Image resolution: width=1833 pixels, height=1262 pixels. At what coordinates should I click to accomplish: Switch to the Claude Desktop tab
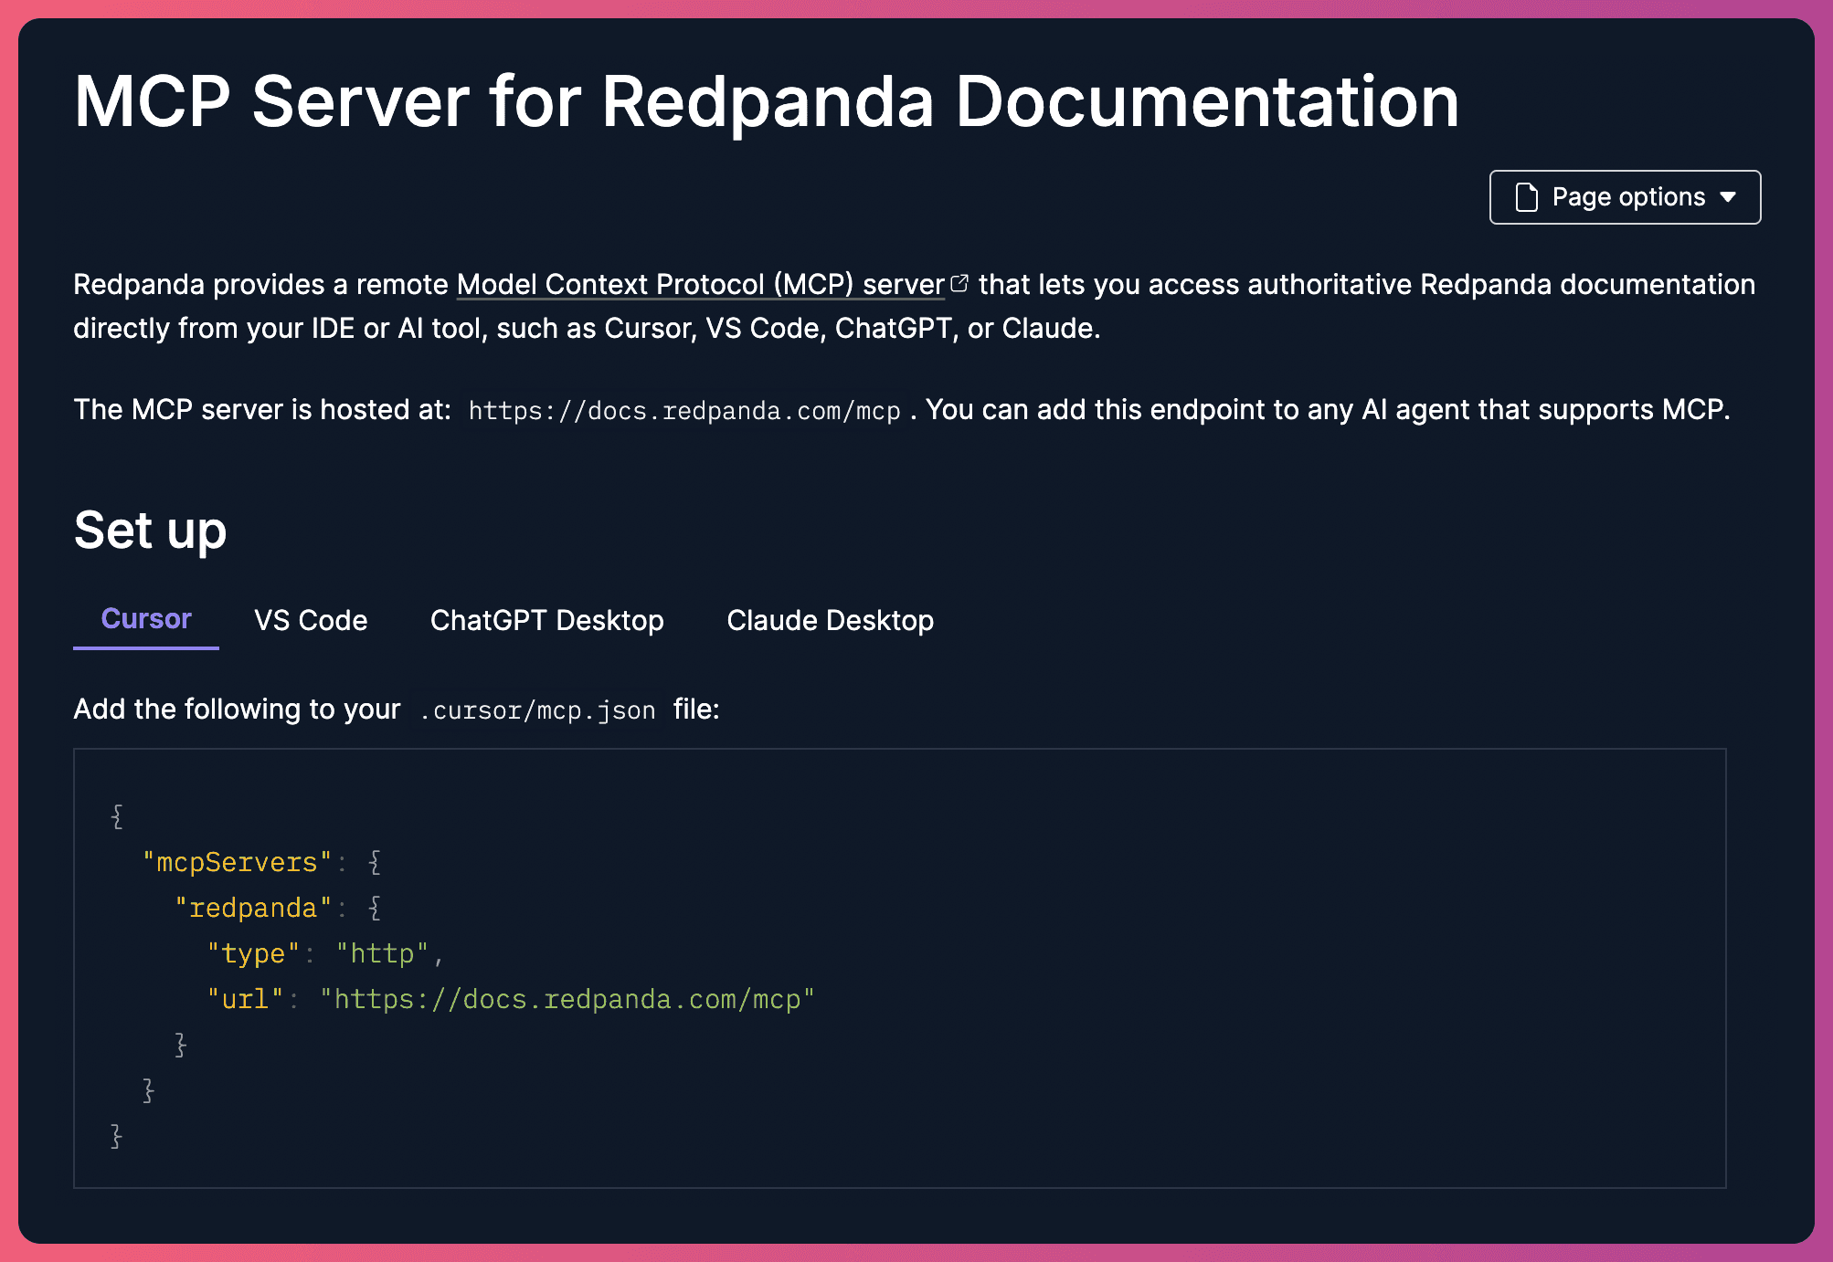(x=830, y=621)
